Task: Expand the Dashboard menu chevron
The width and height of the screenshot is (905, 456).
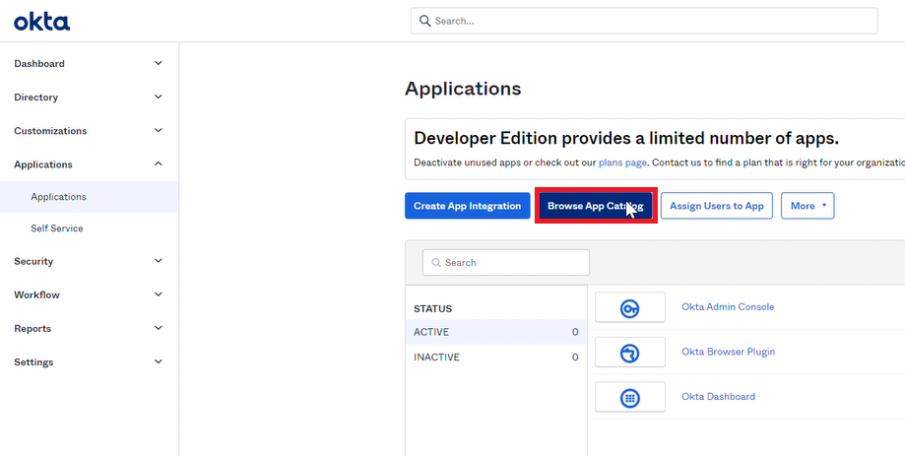Action: [x=159, y=63]
